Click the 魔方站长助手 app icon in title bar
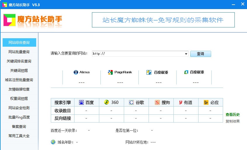The image size is (247, 150). coord(5,5)
